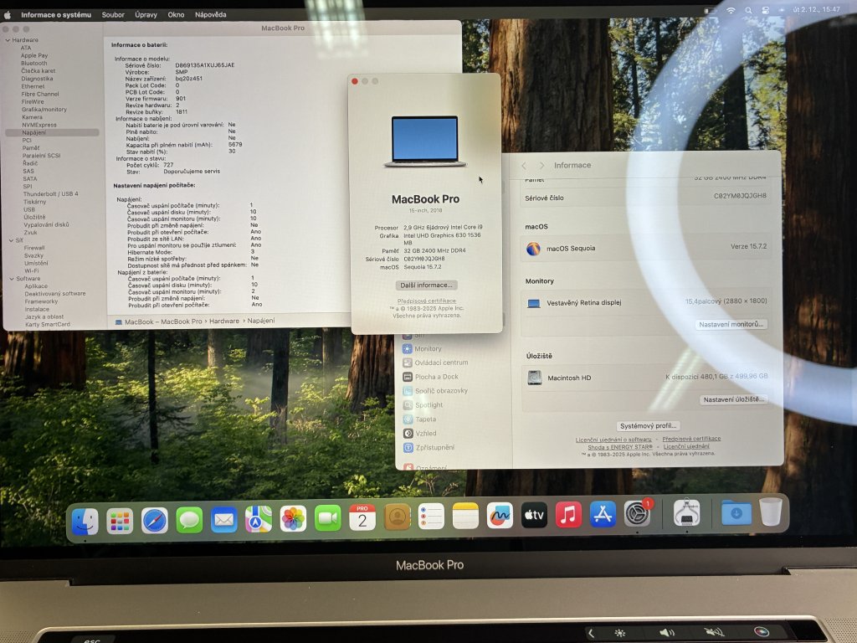The image size is (857, 643).
Task: Open Downloads folder in the Dock
Action: tap(736, 513)
